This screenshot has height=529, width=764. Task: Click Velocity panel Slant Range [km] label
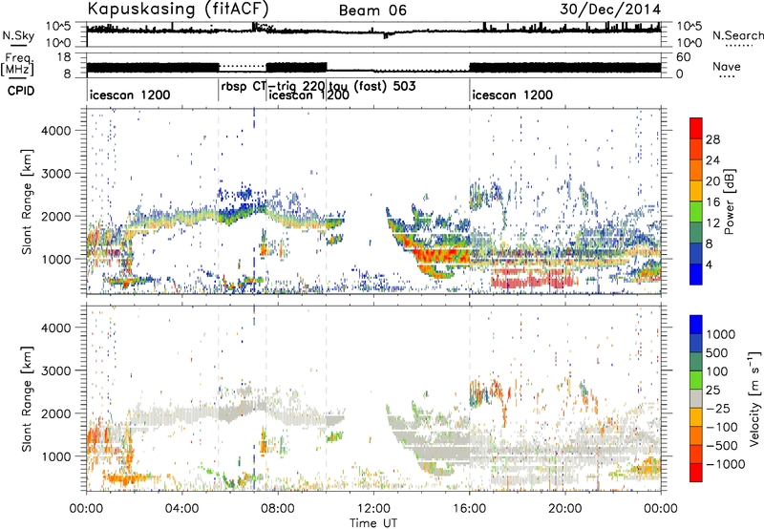pos(27,398)
